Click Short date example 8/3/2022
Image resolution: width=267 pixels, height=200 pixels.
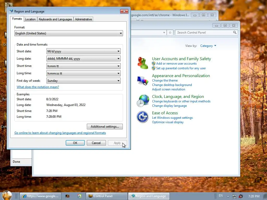point(52,99)
